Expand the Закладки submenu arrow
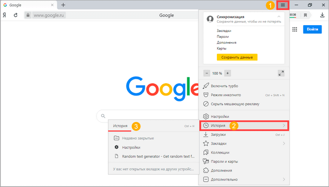Viewport: 329px width, 187px height. tap(284, 144)
